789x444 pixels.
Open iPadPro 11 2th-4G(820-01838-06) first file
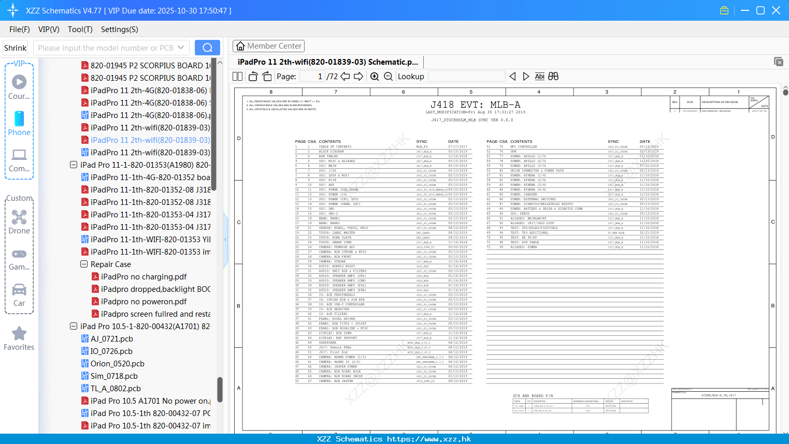tap(146, 90)
